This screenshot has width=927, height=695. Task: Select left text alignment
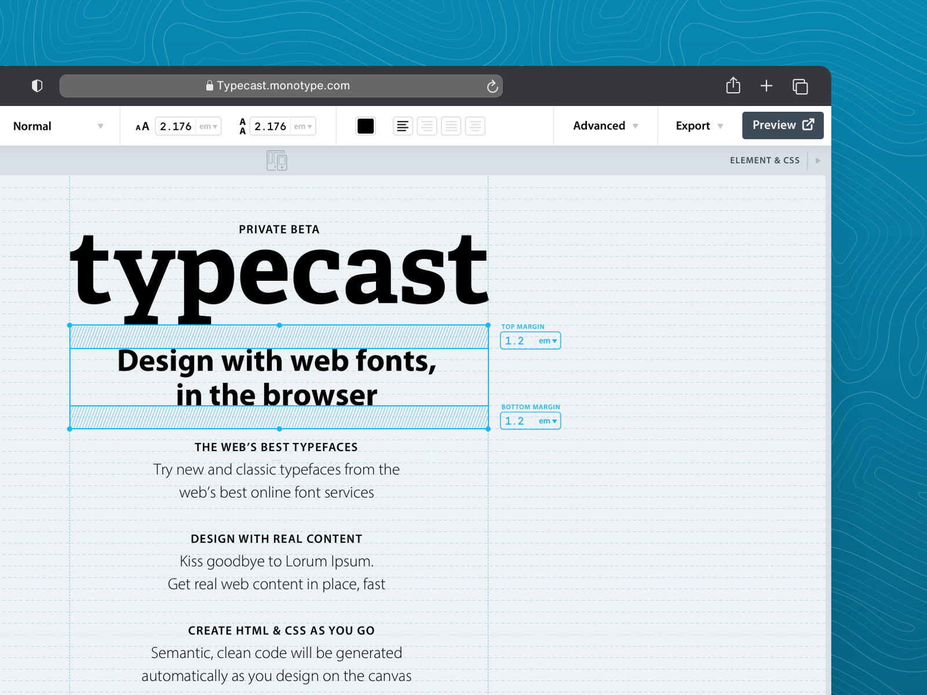pyautogui.click(x=403, y=126)
